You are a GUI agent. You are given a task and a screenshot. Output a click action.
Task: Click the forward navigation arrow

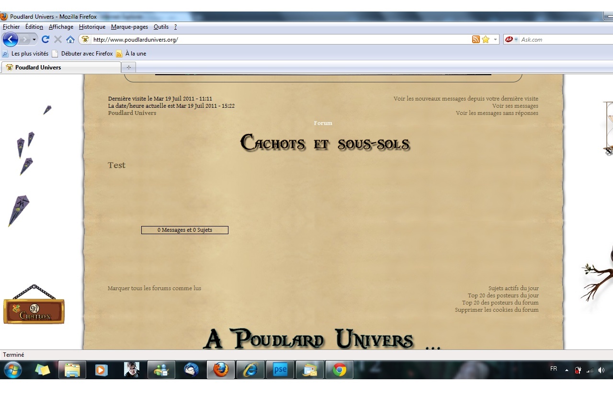pos(24,39)
